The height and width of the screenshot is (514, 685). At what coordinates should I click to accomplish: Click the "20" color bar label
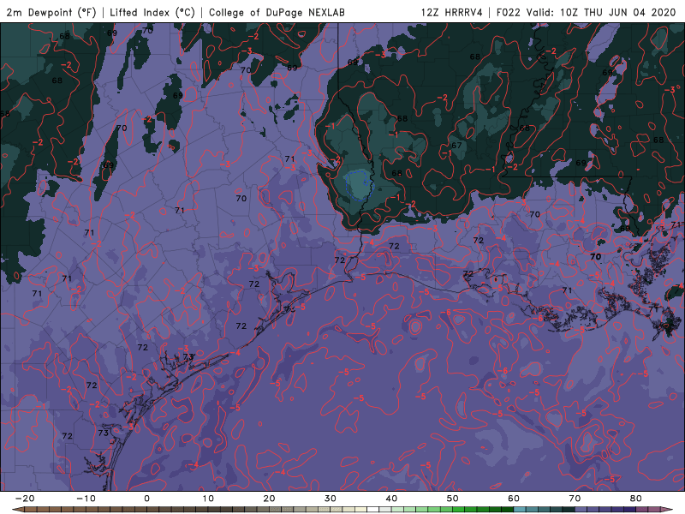tap(269, 499)
